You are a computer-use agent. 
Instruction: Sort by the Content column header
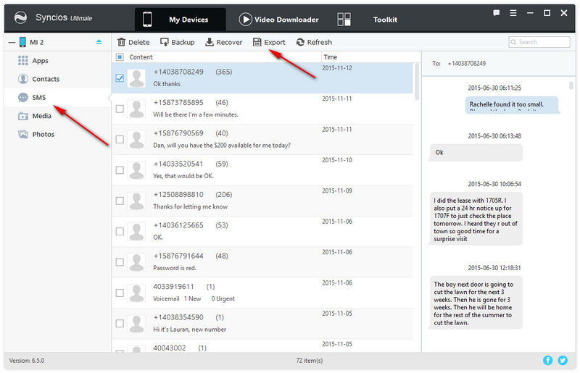click(141, 57)
